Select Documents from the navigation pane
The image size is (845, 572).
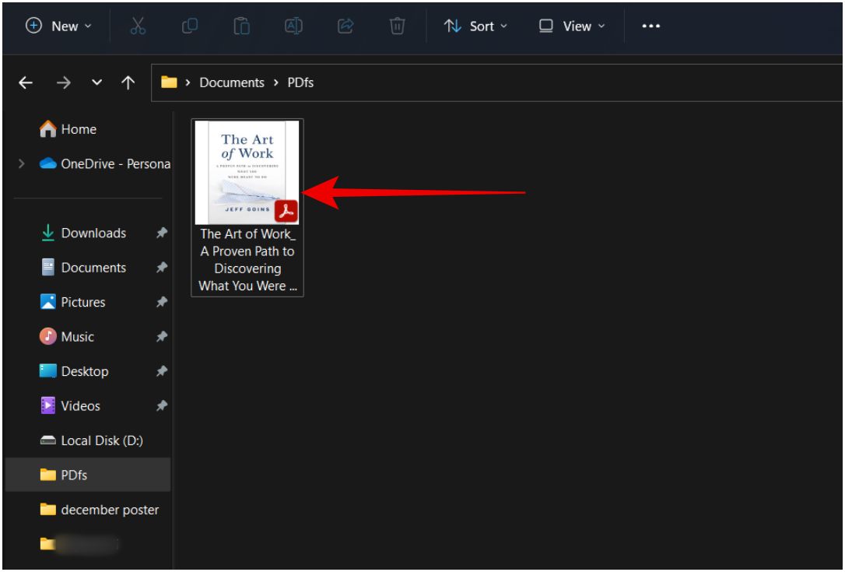click(94, 267)
